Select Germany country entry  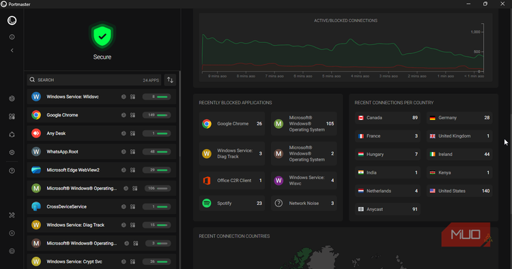tap(459, 118)
